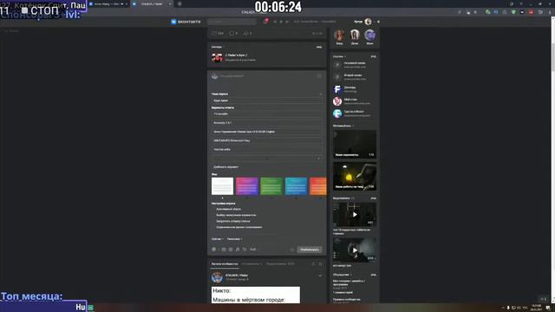Edit links section via ред. link

(x=373, y=56)
